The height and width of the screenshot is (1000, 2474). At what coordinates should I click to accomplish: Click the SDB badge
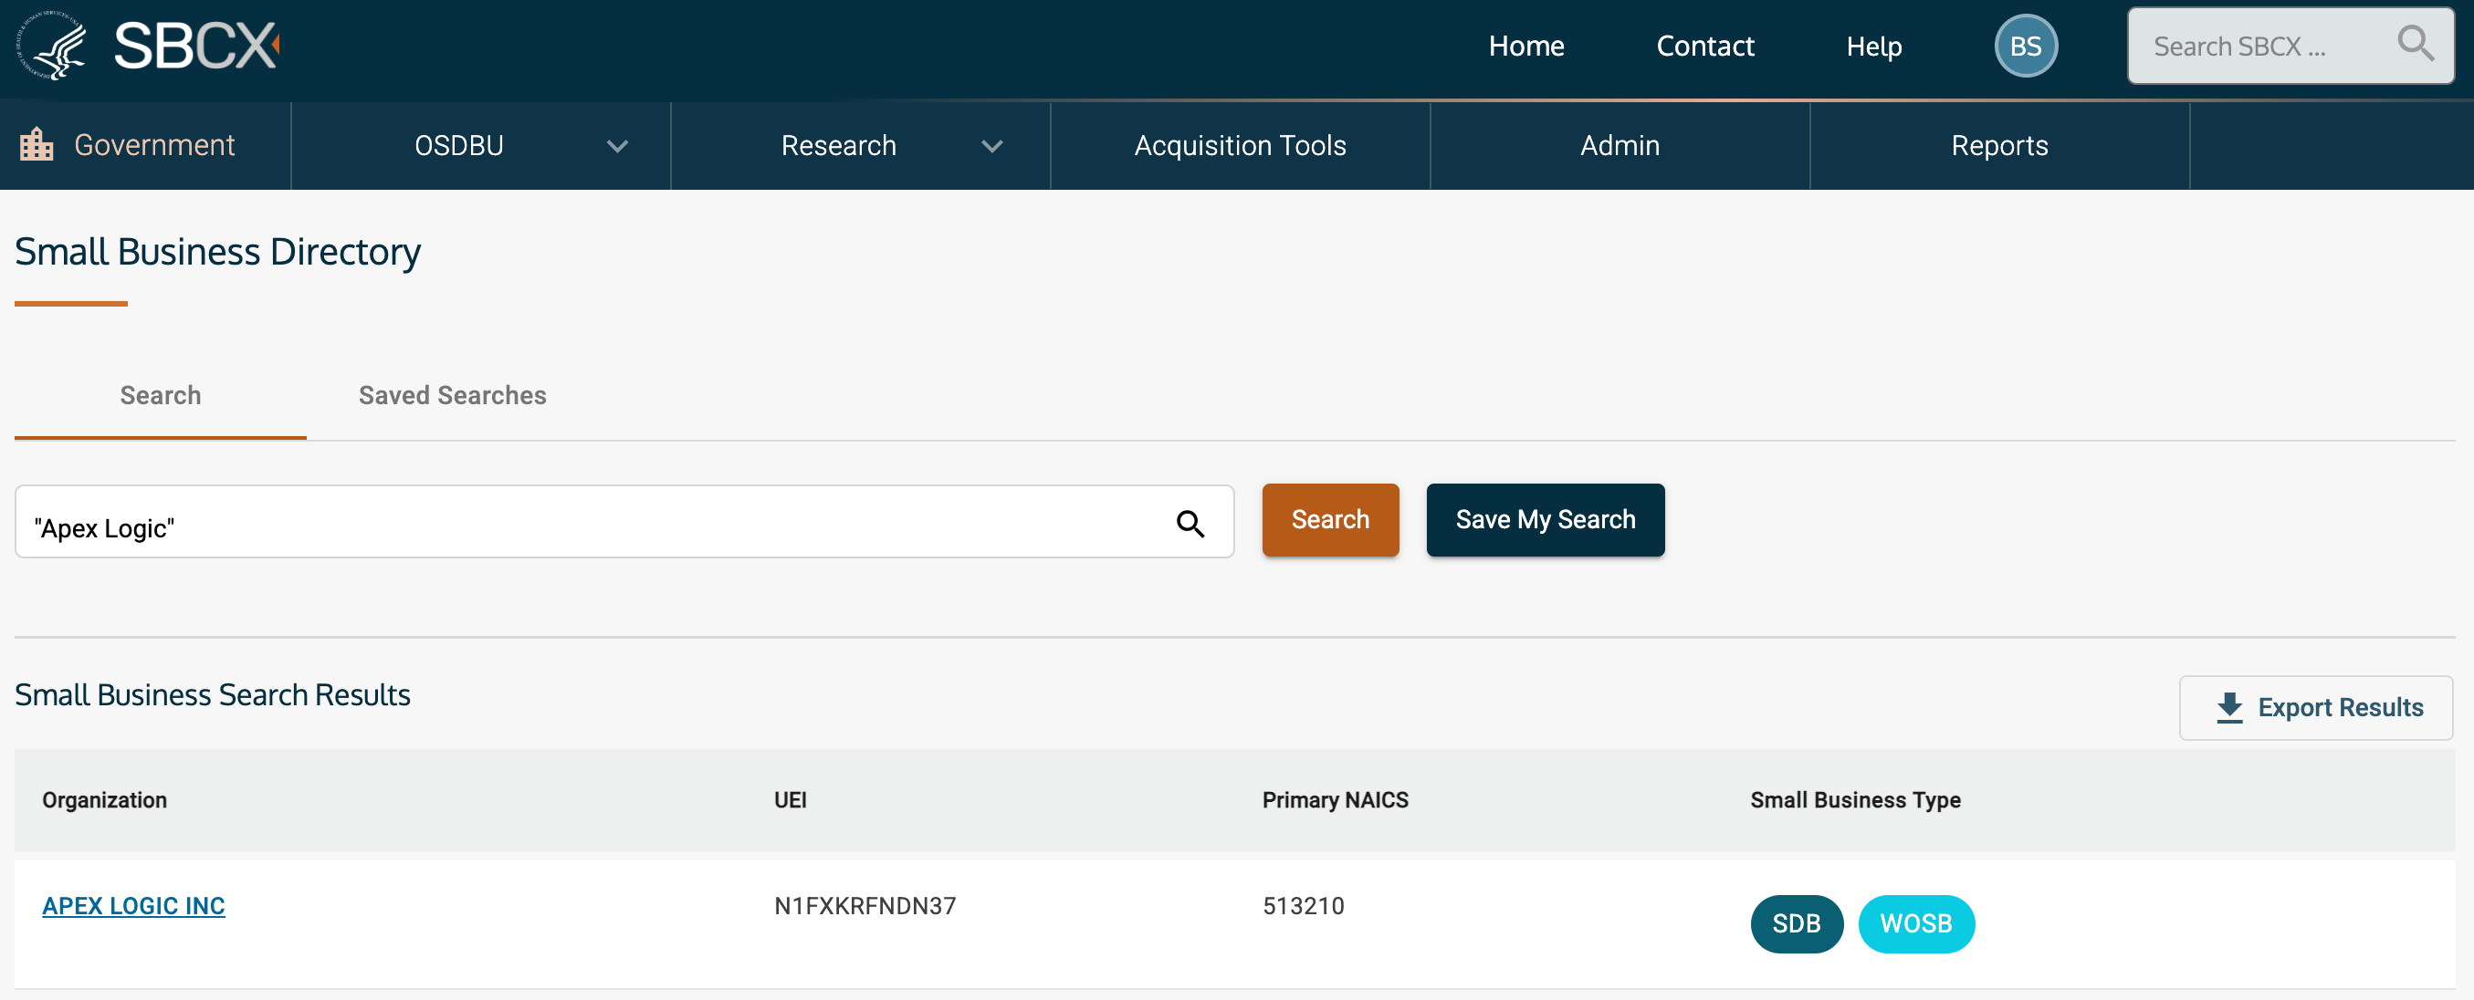[x=1795, y=923]
